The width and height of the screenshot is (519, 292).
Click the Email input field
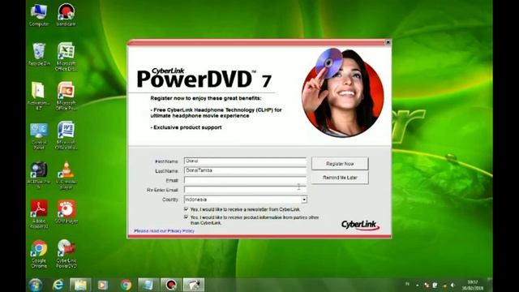[x=245, y=180]
